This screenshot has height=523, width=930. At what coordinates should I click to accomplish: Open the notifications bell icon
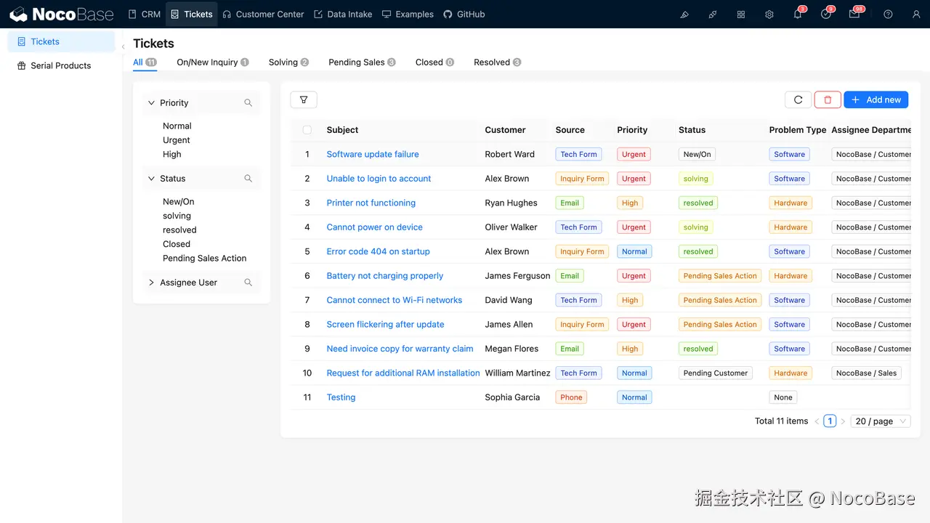click(x=797, y=14)
